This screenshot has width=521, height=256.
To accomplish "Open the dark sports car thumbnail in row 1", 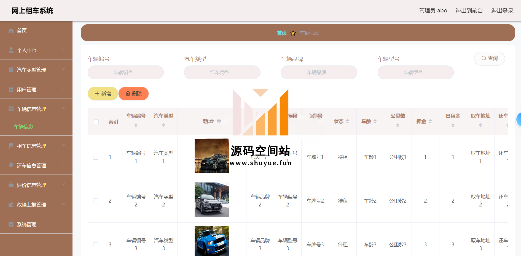I will [212, 156].
